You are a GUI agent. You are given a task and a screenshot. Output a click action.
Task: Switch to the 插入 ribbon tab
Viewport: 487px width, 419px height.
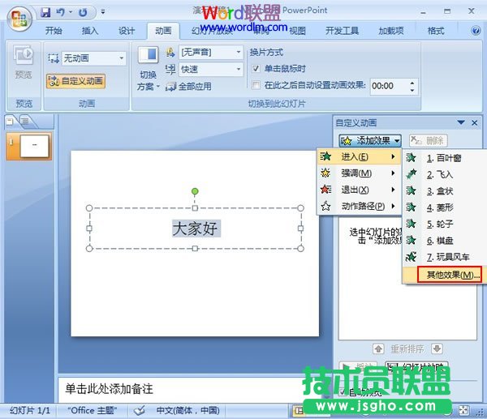coord(90,31)
